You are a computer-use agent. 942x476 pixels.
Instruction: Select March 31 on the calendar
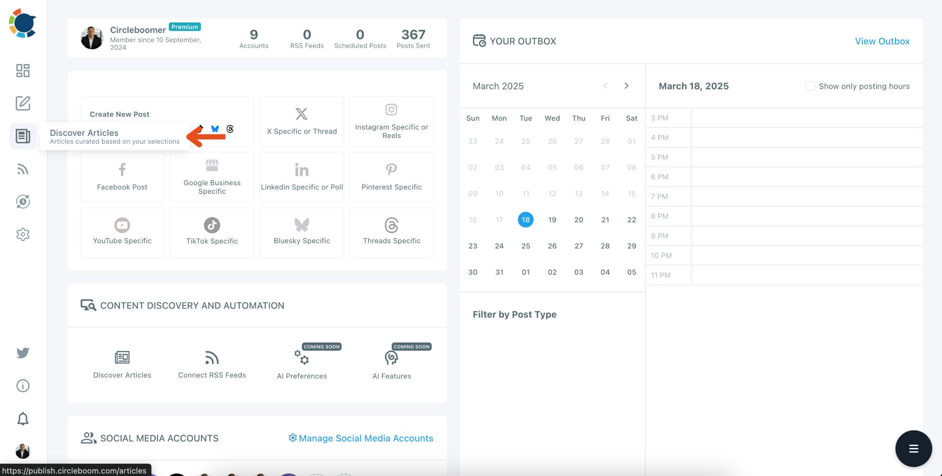pyautogui.click(x=499, y=272)
